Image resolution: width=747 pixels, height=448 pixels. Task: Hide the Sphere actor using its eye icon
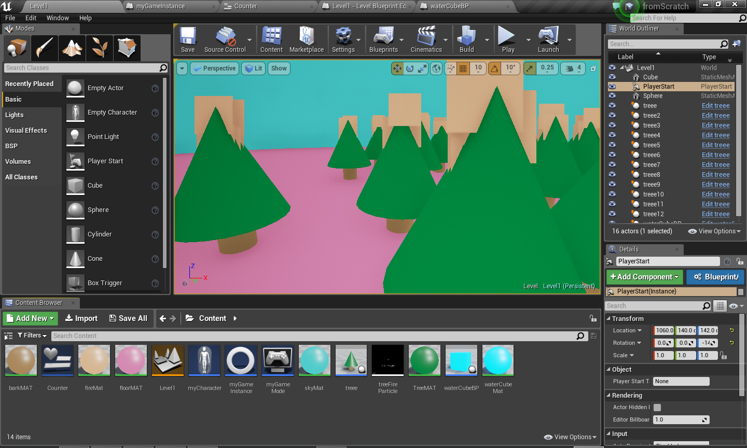612,96
